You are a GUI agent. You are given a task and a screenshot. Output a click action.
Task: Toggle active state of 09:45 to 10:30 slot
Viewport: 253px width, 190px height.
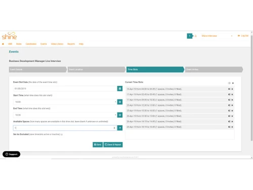tap(229, 100)
